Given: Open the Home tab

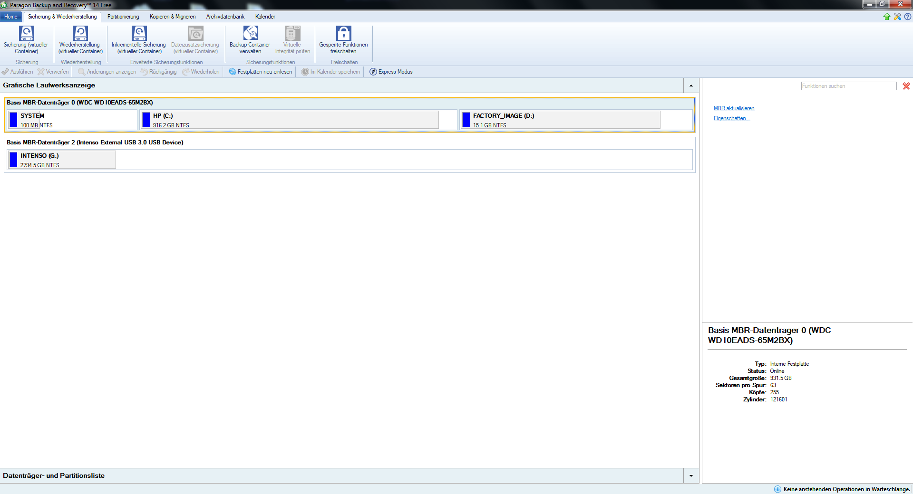Looking at the screenshot, I should [11, 17].
